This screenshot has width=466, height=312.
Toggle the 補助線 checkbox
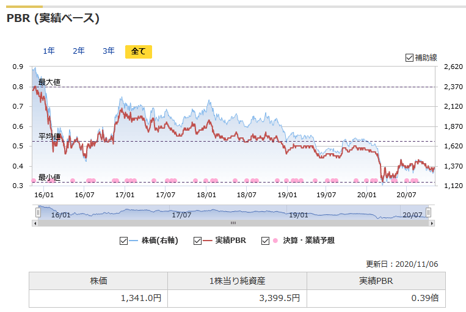tap(409, 58)
